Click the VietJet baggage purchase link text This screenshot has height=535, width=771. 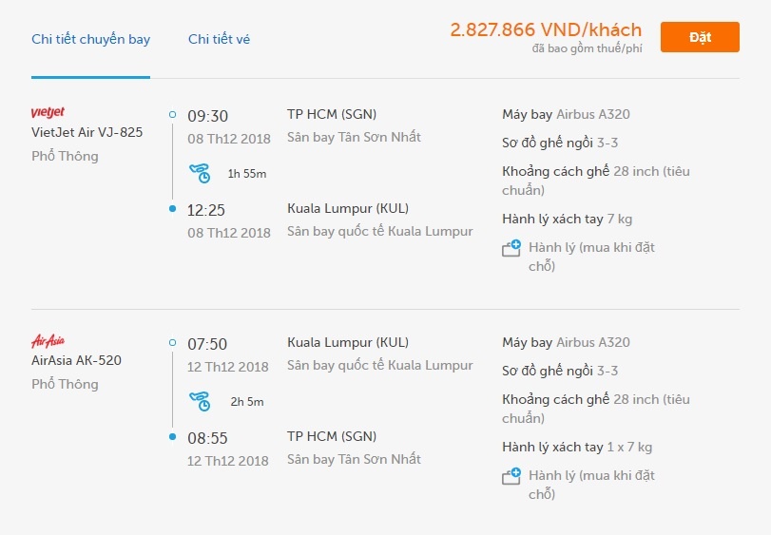pyautogui.click(x=591, y=257)
